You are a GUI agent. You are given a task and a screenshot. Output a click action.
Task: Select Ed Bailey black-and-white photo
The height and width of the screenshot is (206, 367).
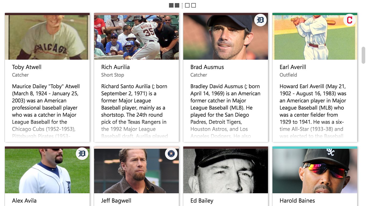click(x=226, y=171)
